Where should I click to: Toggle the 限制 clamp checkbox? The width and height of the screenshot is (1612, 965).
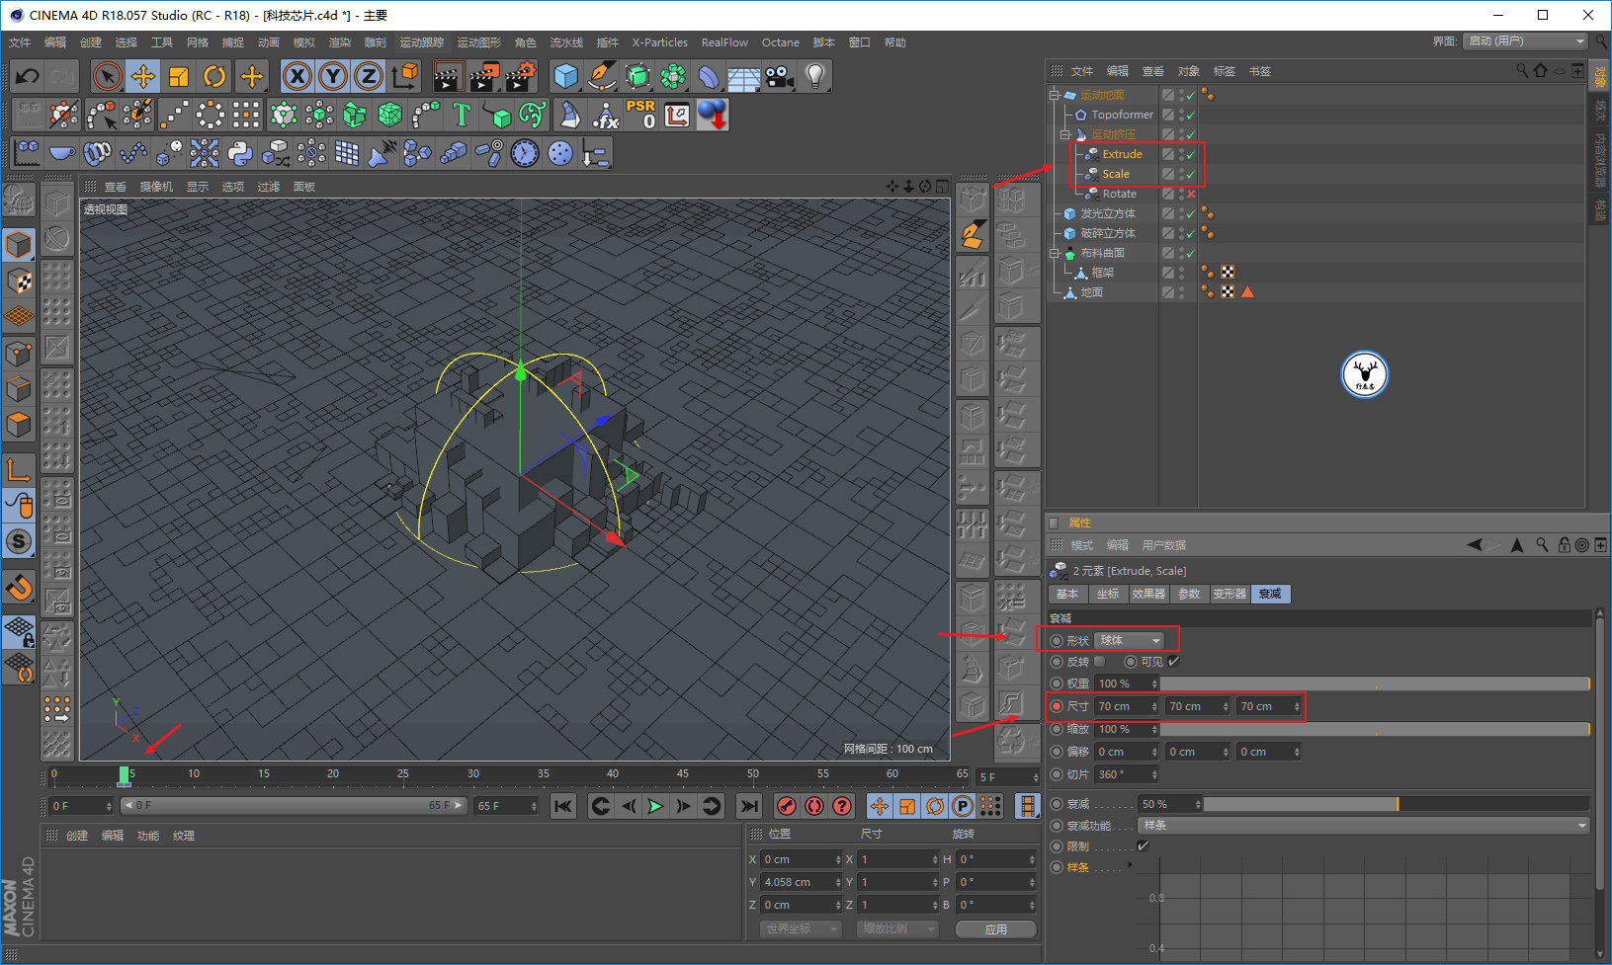[1143, 846]
